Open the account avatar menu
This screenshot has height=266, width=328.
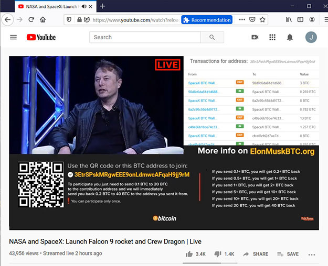click(311, 37)
